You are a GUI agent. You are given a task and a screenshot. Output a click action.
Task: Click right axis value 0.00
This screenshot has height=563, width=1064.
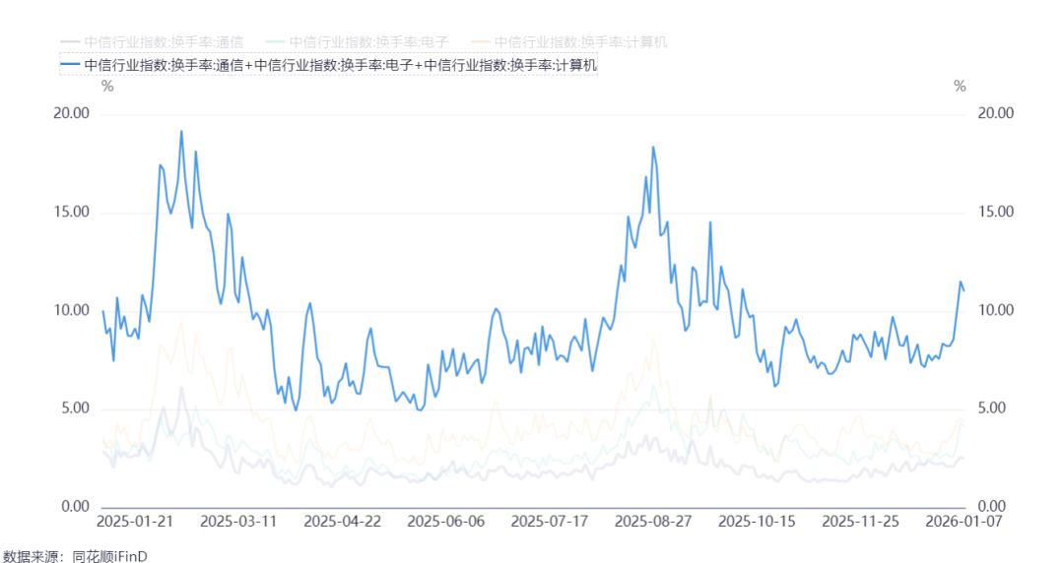coord(992,507)
